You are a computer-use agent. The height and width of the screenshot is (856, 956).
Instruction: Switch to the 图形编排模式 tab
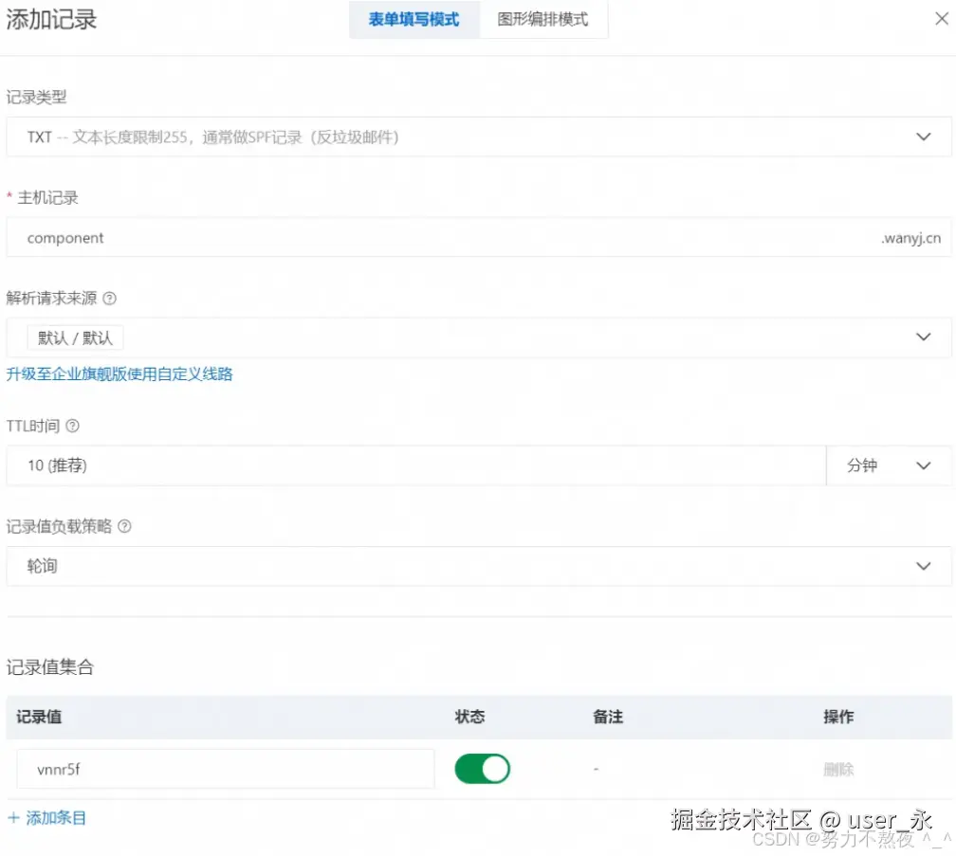(x=542, y=19)
